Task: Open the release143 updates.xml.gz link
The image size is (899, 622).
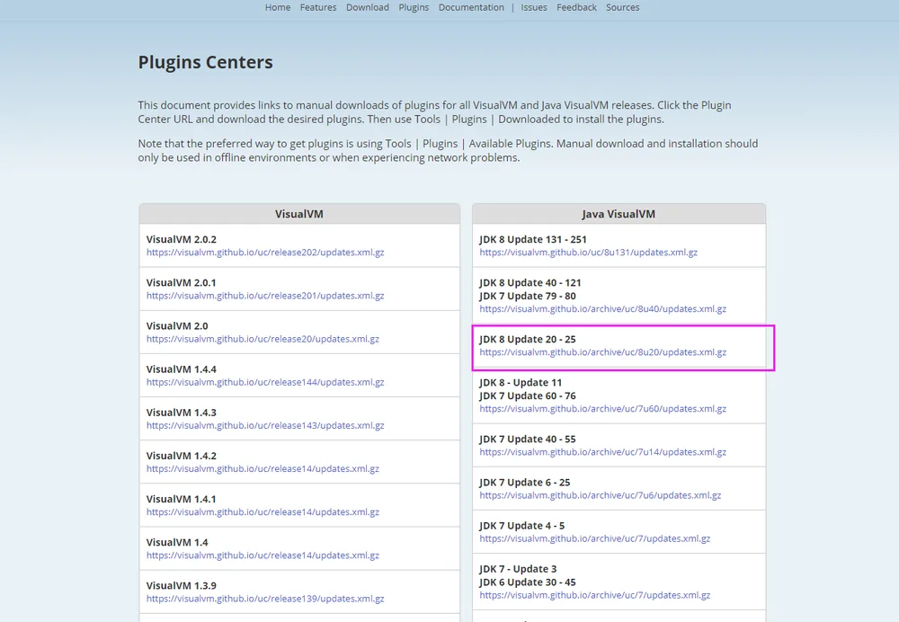Action: [x=265, y=425]
